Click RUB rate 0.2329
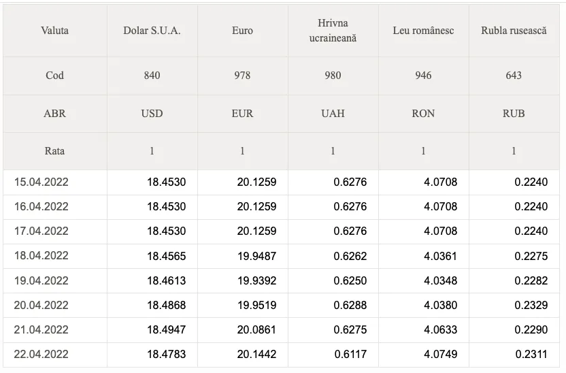566x373 pixels. [x=531, y=305]
